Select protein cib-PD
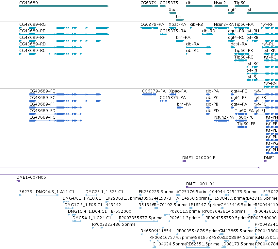 click(x=208, y=114)
